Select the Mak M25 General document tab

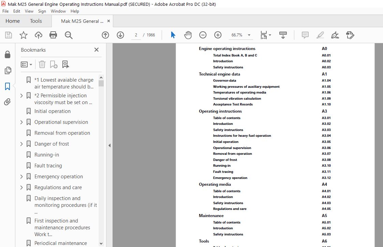click(x=82, y=21)
